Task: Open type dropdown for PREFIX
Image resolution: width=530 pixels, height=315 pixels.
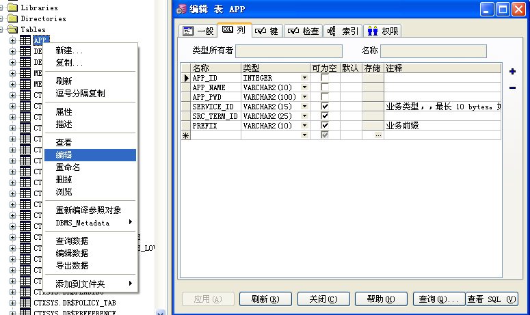Action: point(304,125)
